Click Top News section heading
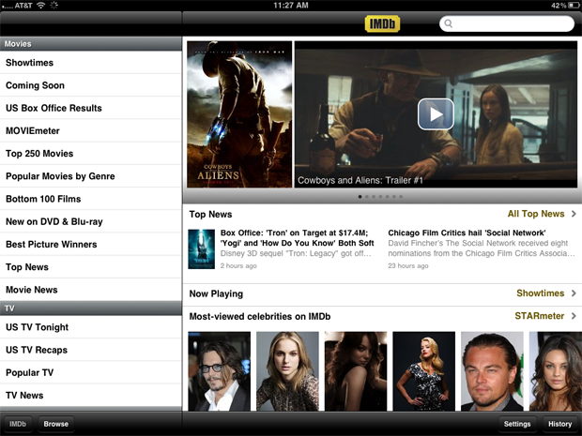 pos(210,215)
